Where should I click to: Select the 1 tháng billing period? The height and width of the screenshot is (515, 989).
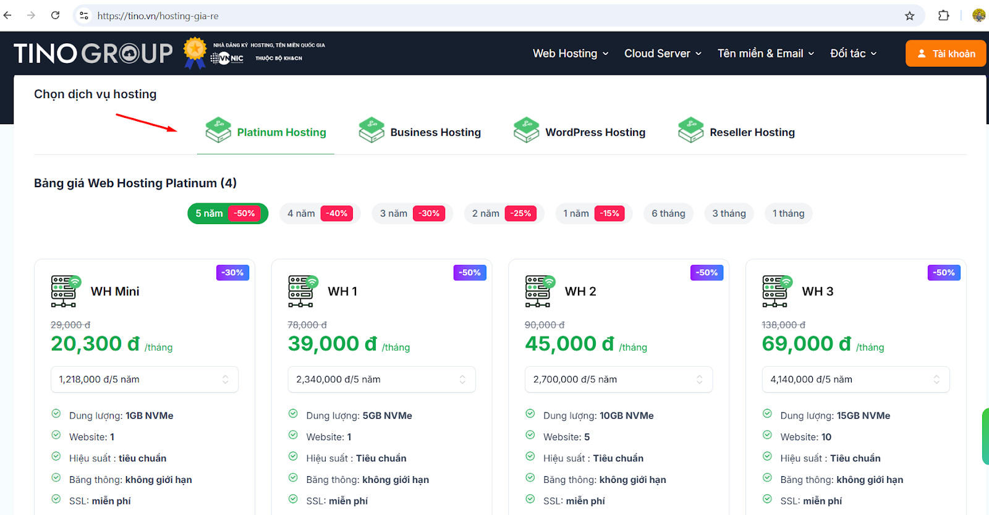click(789, 214)
